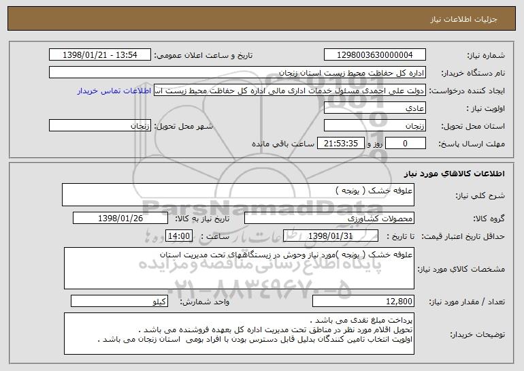Click the need date field 1398/01/26
This screenshot has width=524, height=371.
coord(120,219)
